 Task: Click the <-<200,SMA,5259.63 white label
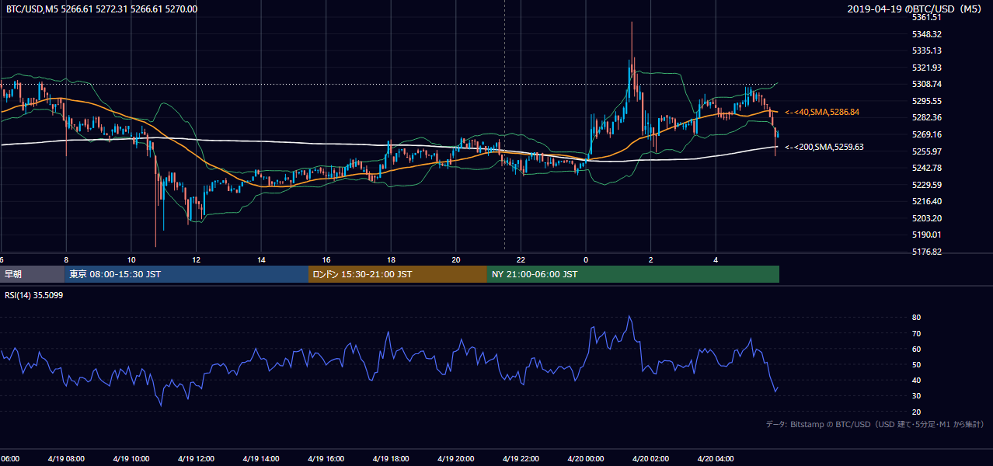(x=824, y=147)
